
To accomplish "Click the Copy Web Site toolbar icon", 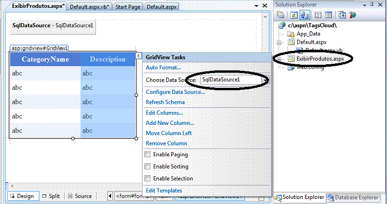I will tap(342, 15).
